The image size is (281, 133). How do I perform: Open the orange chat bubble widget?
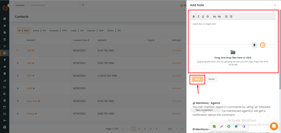(274, 126)
